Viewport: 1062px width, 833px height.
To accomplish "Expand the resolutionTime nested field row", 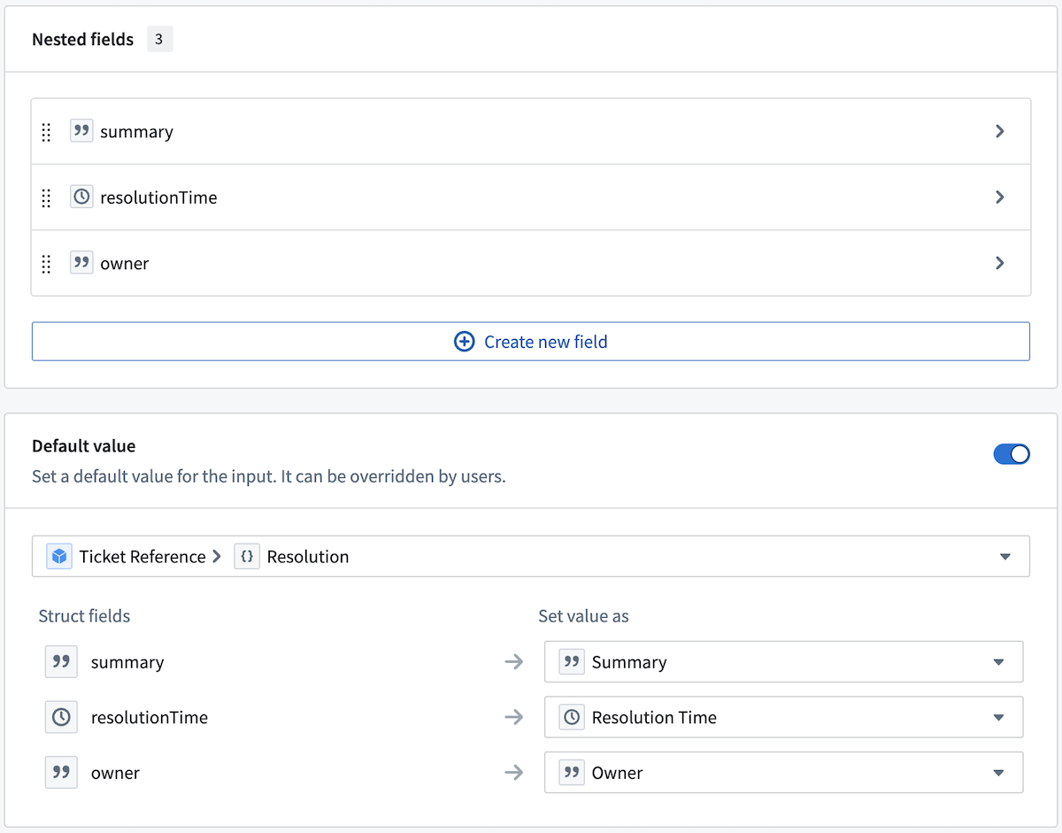I will 1000,197.
